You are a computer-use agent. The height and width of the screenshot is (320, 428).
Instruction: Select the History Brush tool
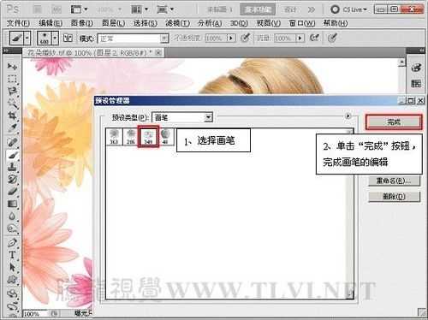pos(12,179)
